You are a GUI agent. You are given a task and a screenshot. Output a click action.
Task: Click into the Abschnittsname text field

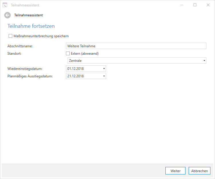(x=136, y=46)
